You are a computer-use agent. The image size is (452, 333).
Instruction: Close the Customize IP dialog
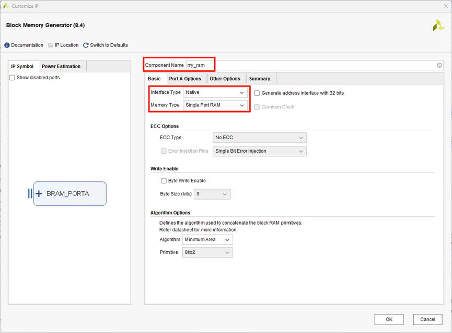point(445,6)
